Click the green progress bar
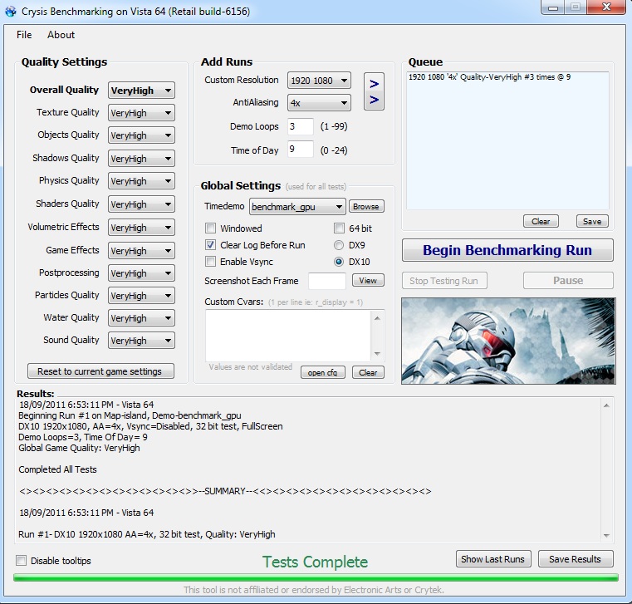632x604 pixels. click(316, 577)
